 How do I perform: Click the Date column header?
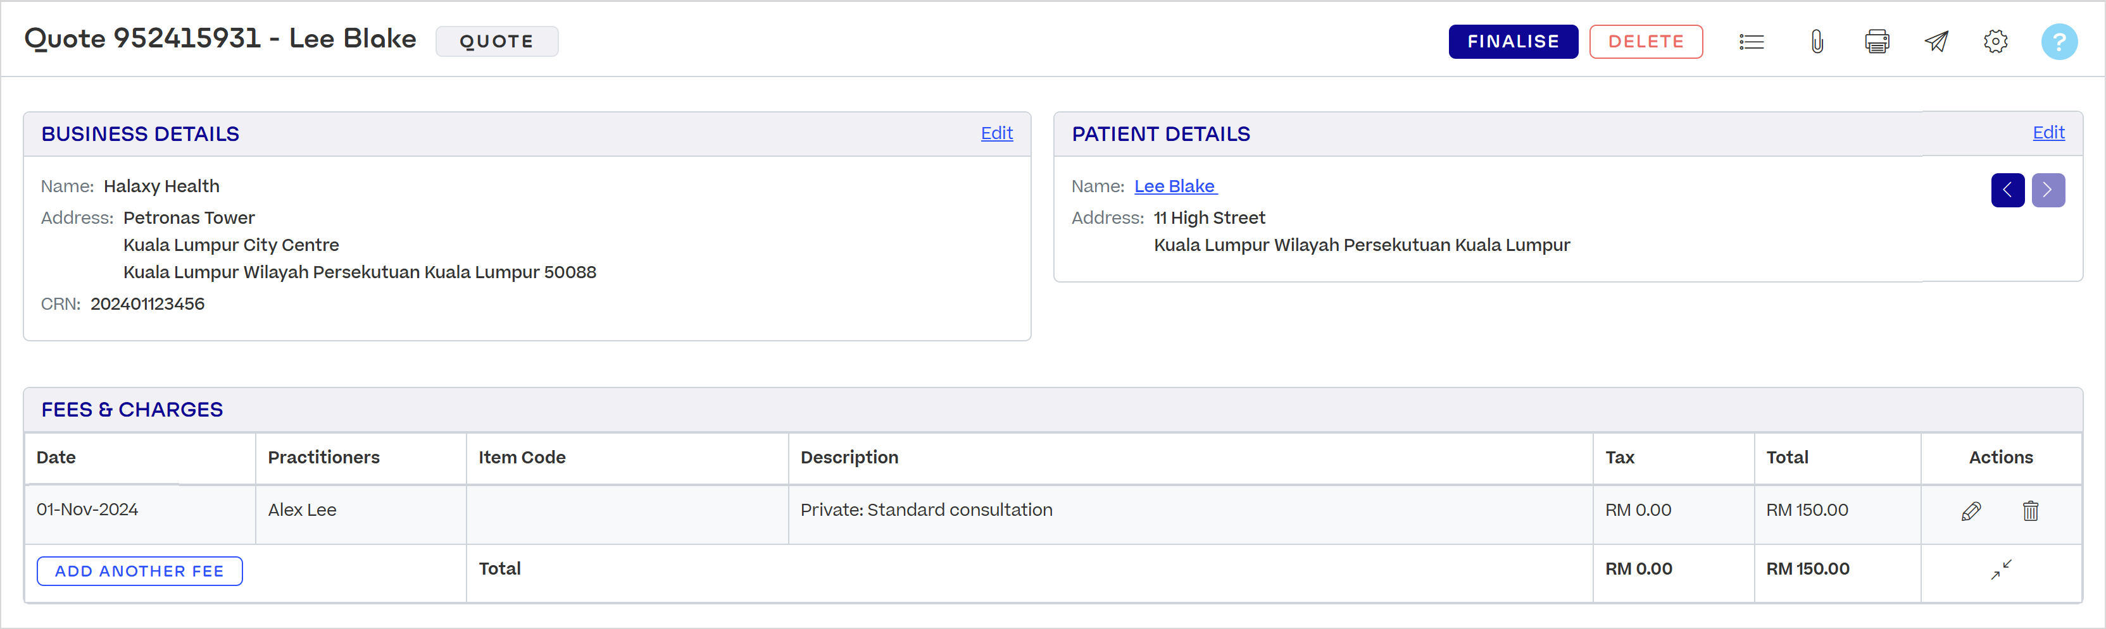(x=56, y=458)
